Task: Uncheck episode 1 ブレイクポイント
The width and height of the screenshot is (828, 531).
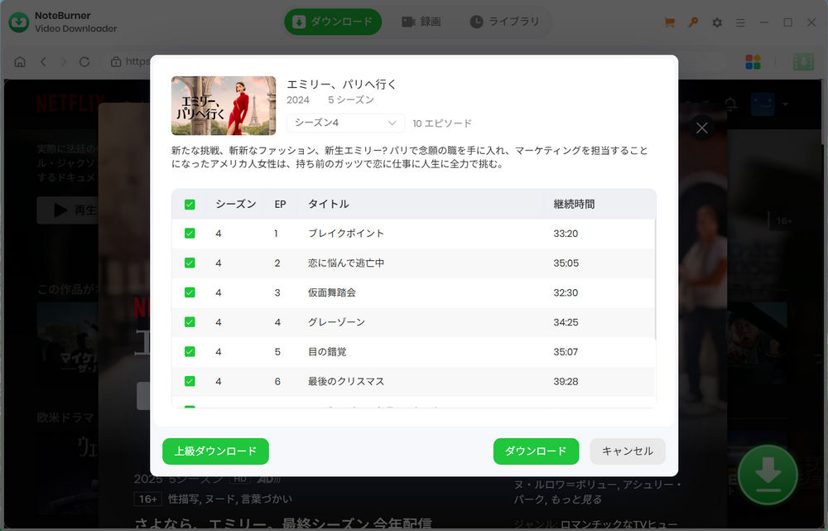Action: (190, 233)
